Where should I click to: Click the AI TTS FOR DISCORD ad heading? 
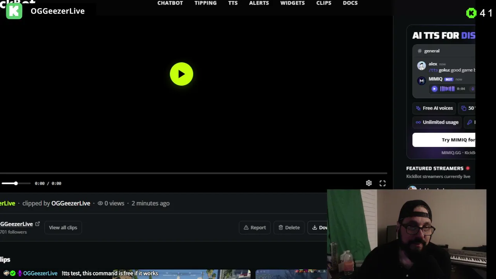click(x=444, y=35)
